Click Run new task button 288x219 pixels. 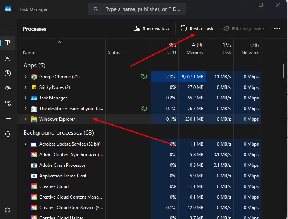click(152, 29)
